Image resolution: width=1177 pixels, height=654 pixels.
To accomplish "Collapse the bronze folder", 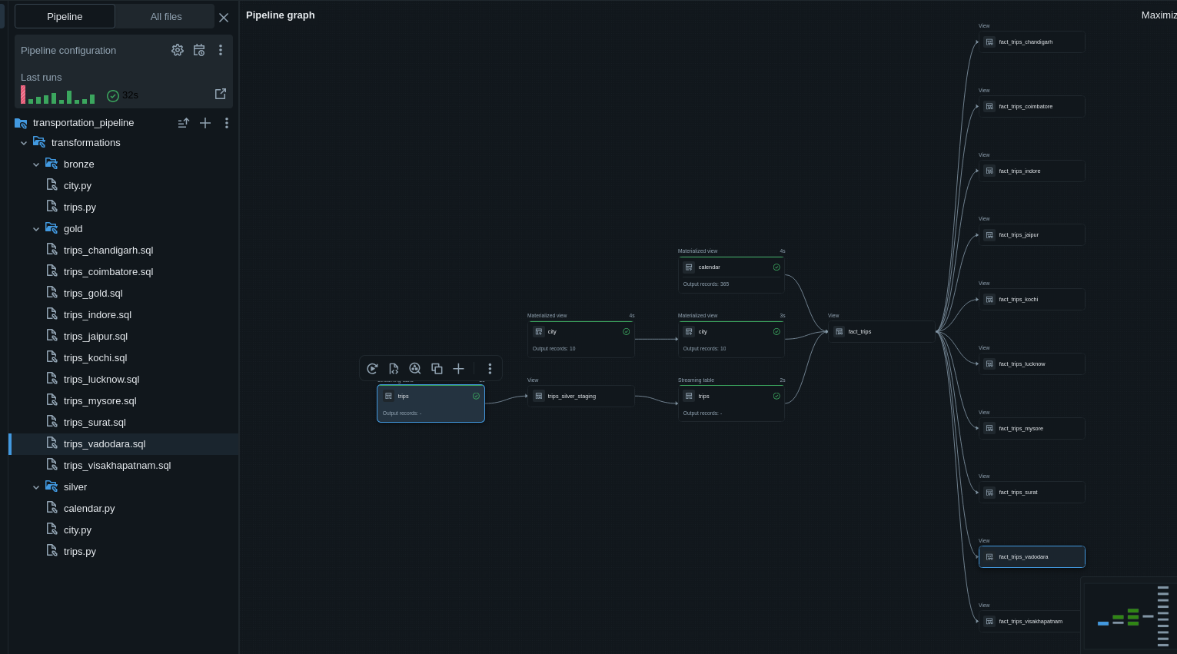I will (35, 164).
